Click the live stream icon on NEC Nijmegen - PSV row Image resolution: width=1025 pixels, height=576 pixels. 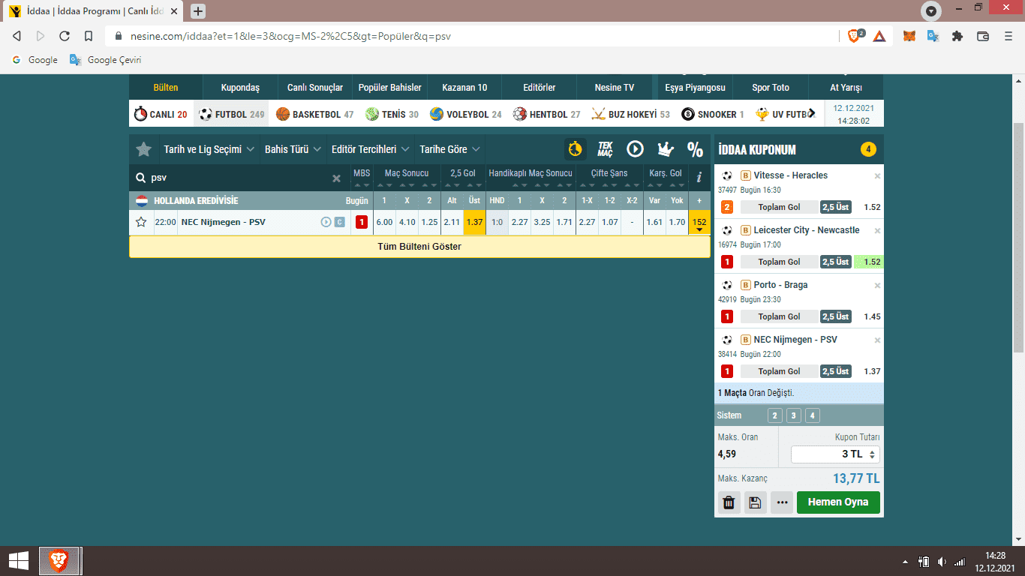326,222
